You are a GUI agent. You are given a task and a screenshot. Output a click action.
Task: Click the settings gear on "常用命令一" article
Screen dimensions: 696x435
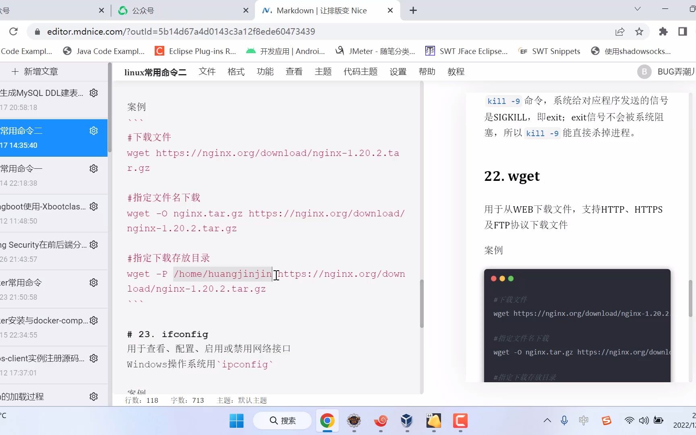pyautogui.click(x=93, y=168)
